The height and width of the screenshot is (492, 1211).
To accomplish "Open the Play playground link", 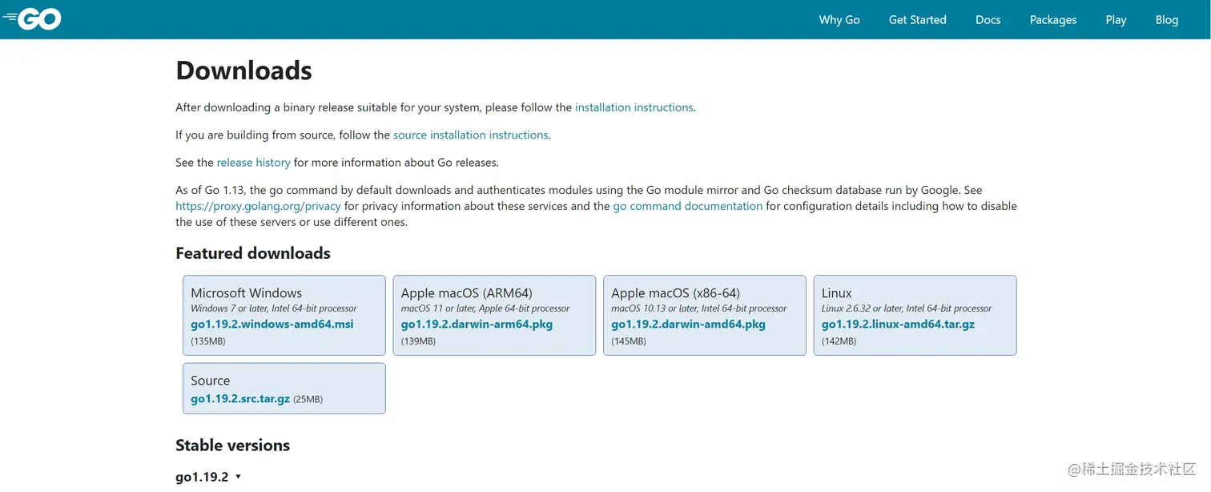I will [x=1116, y=20].
